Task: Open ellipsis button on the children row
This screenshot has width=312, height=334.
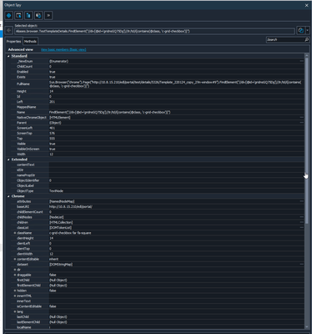Action: coord(301,222)
